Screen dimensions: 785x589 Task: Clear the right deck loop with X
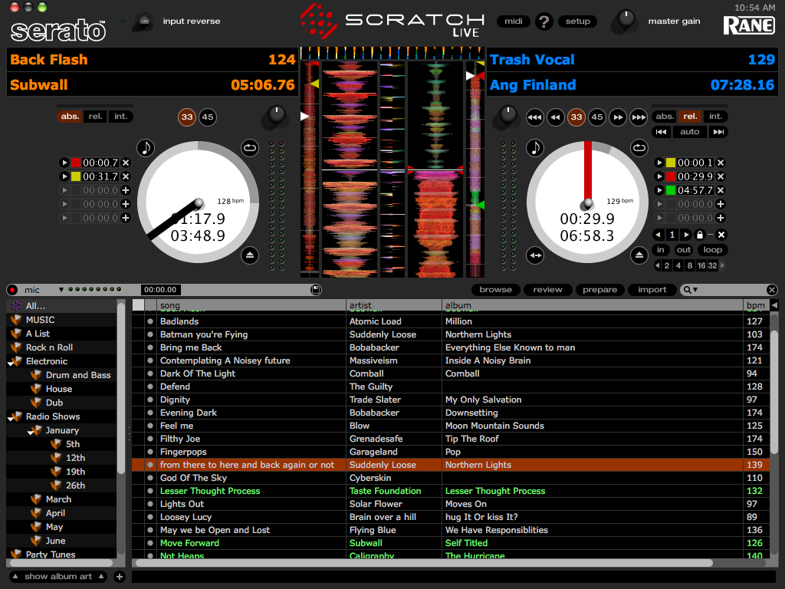click(721, 235)
